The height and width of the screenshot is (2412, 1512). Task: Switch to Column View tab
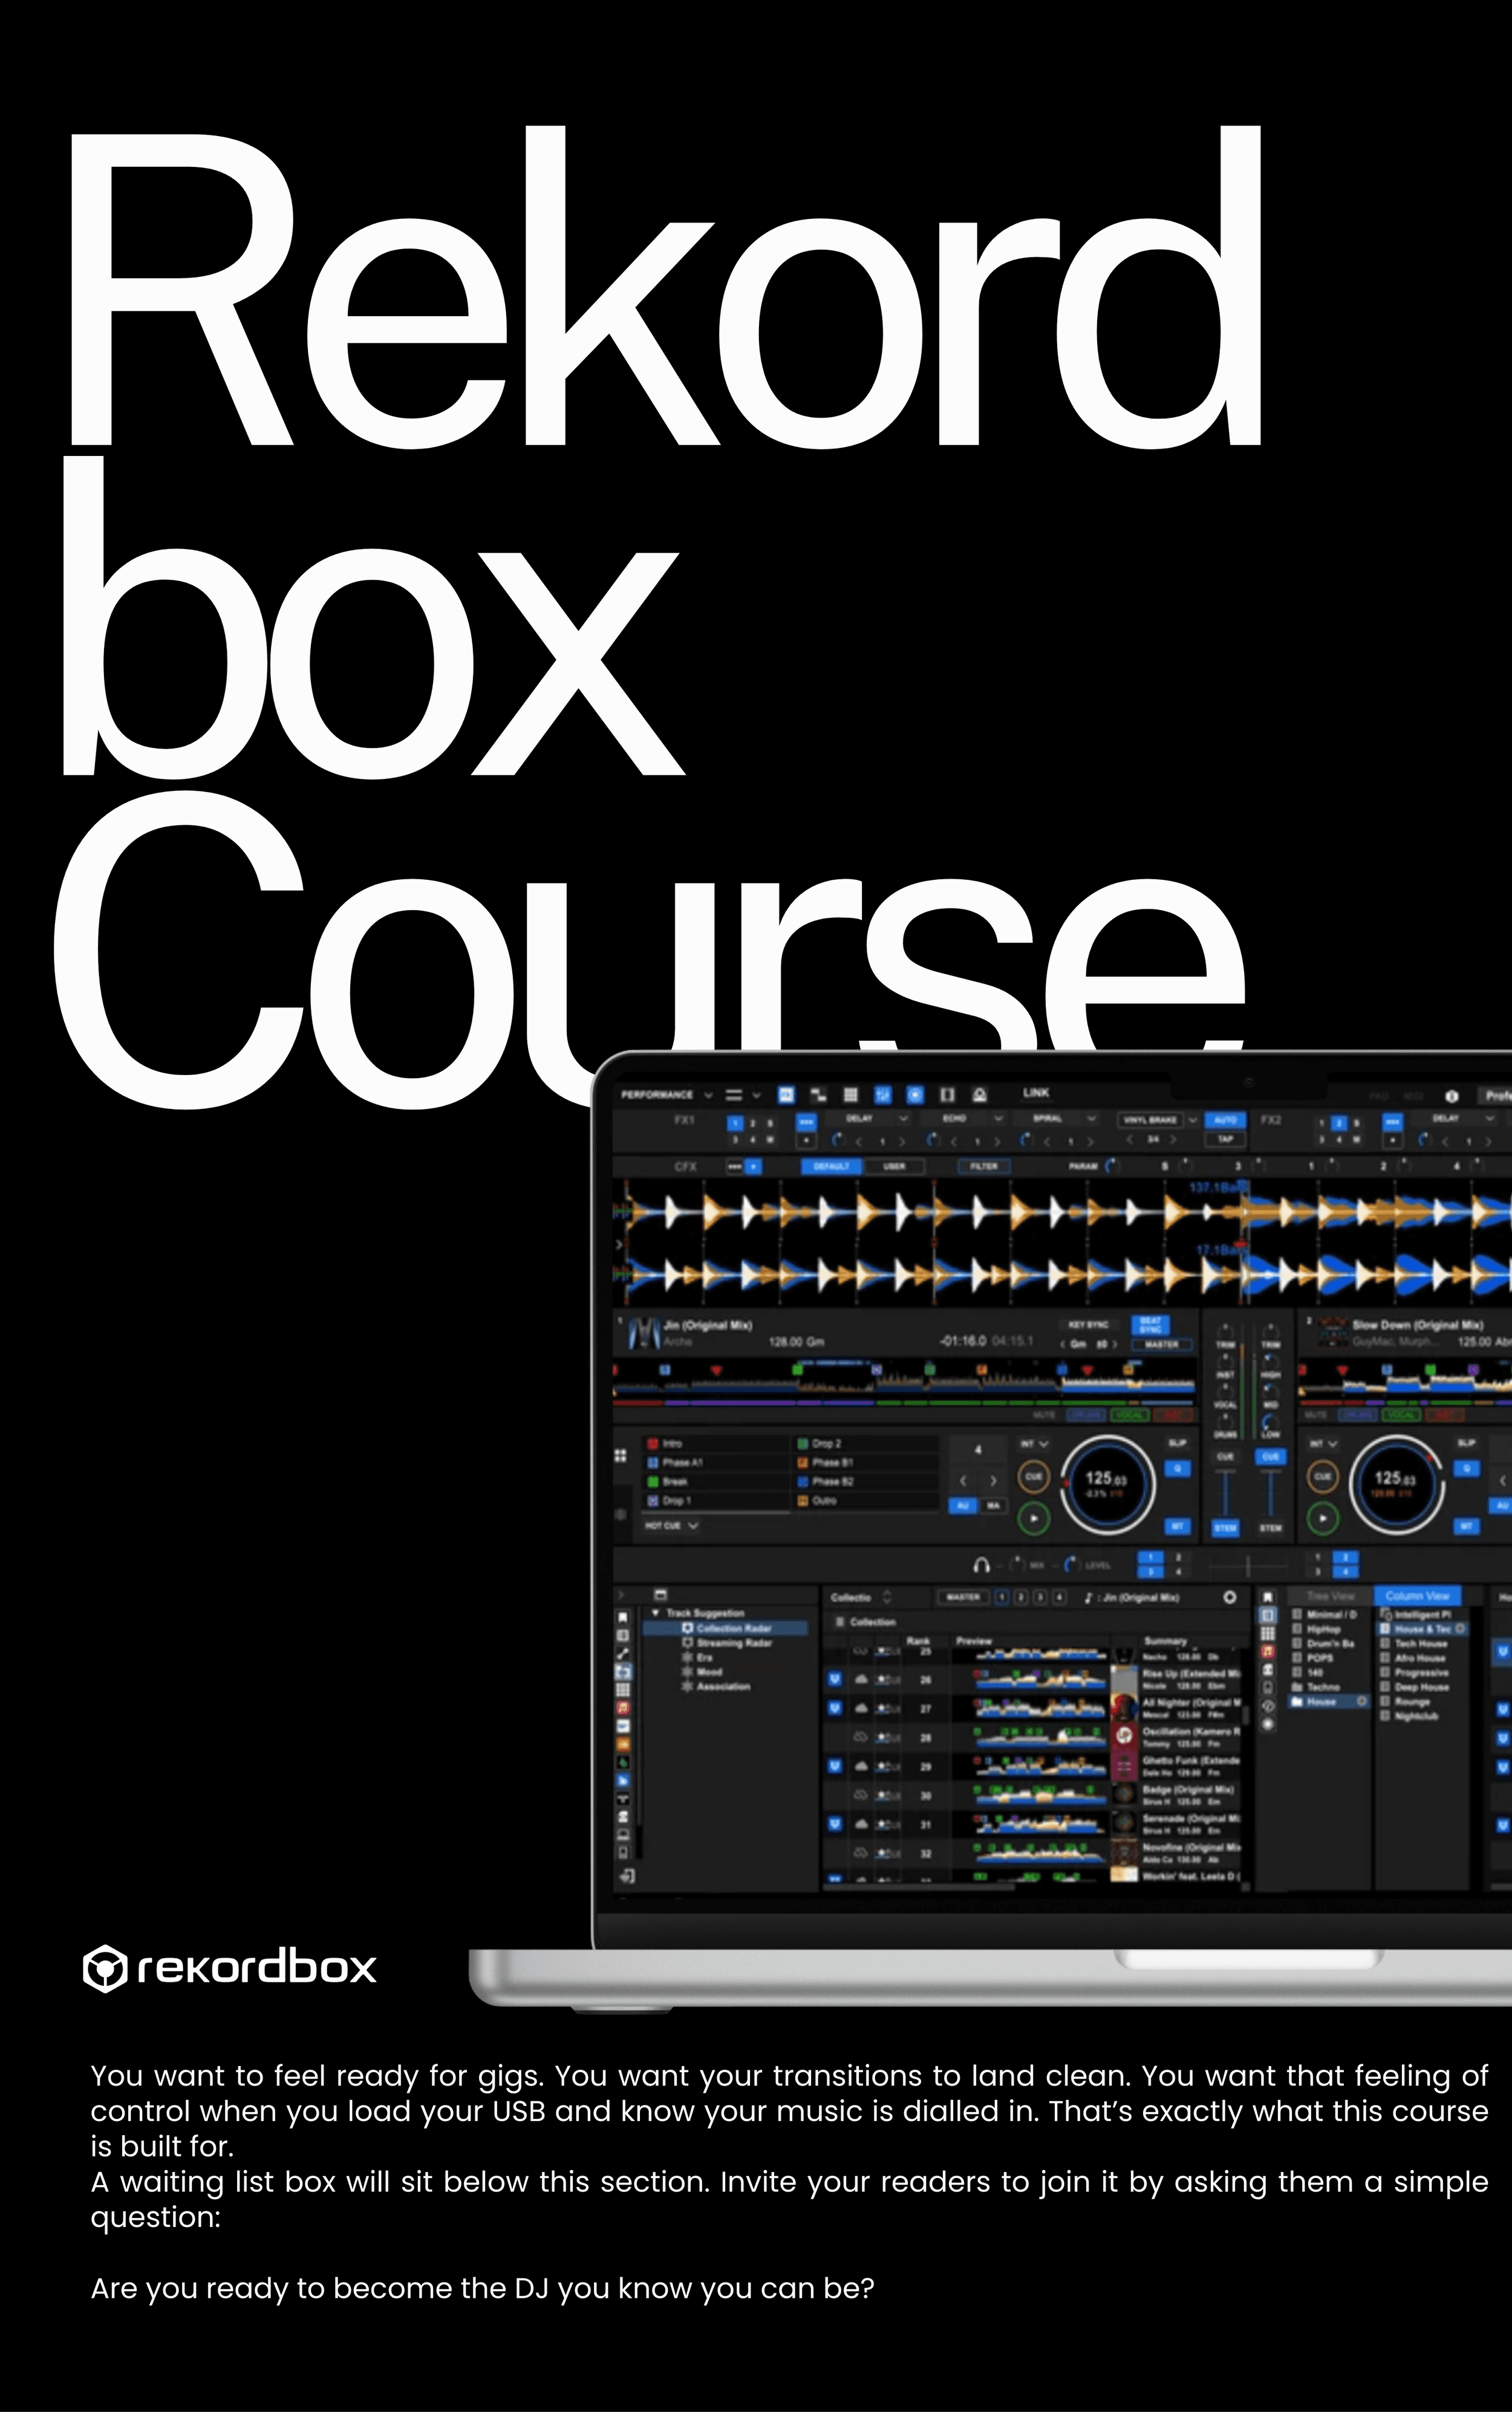coord(1417,1595)
